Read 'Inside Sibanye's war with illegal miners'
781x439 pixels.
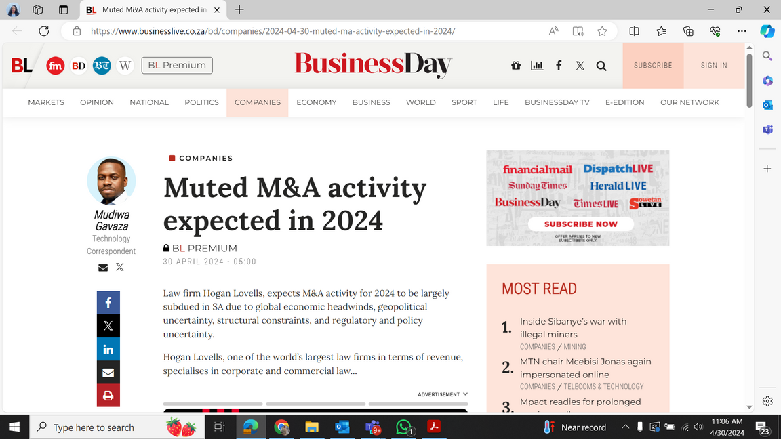pos(574,328)
